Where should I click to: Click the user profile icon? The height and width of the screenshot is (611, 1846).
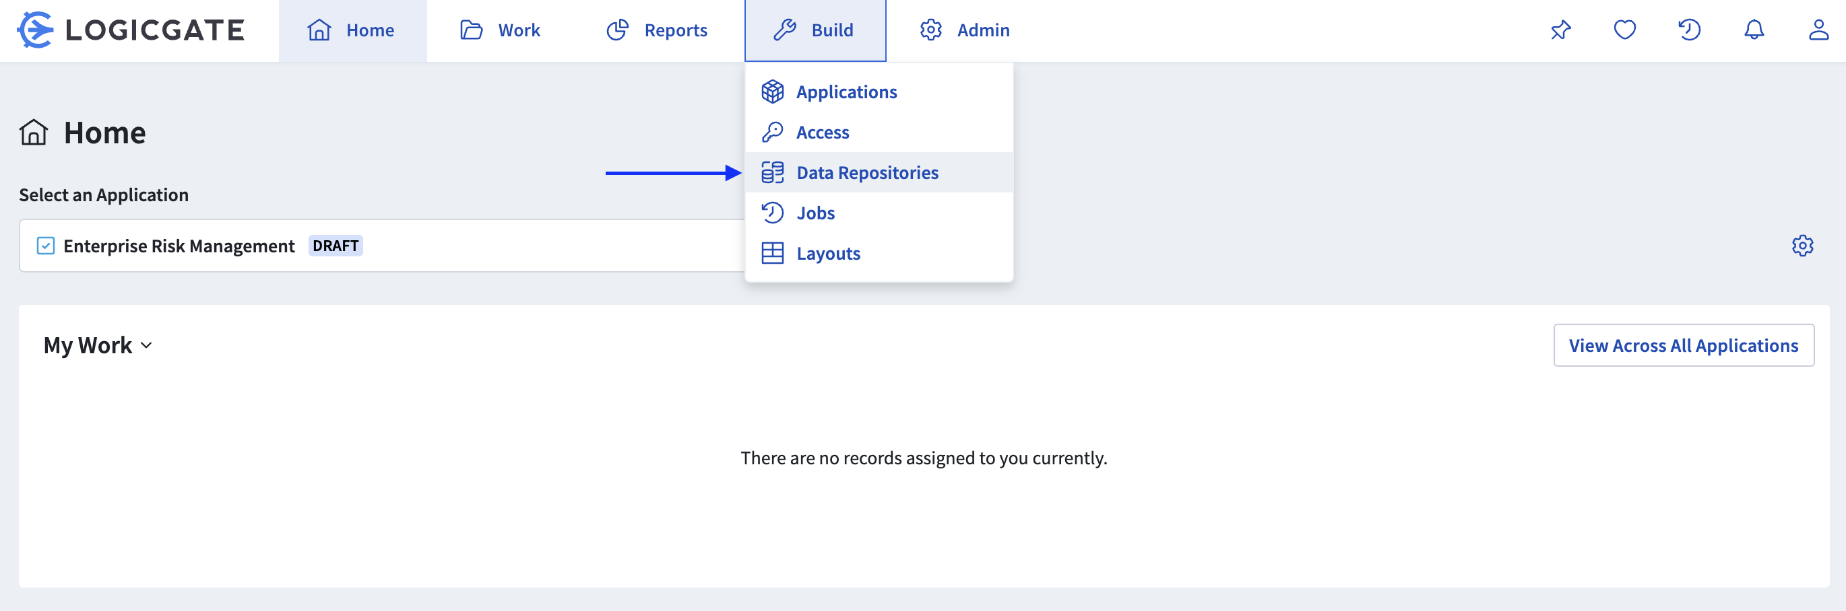[1820, 30]
